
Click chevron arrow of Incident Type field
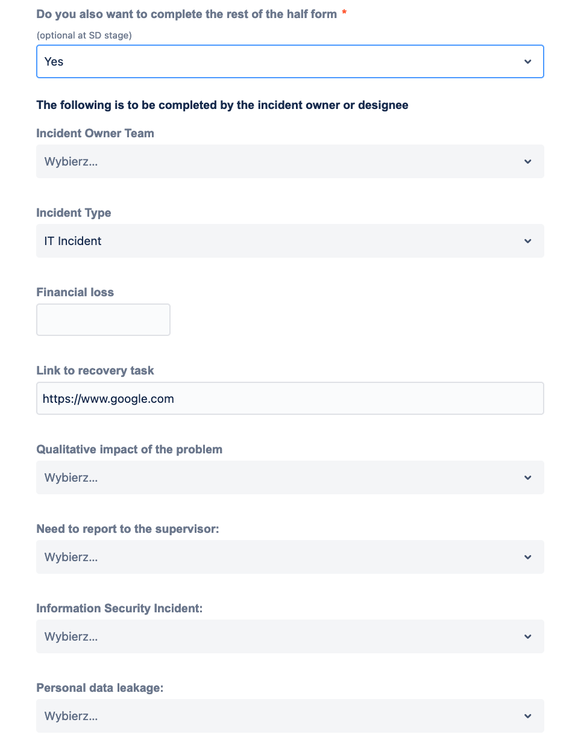528,241
